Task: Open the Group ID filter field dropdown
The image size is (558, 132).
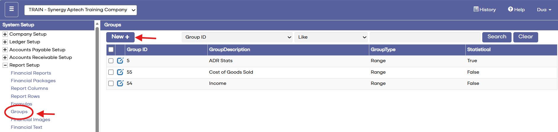Action: pyautogui.click(x=237, y=37)
